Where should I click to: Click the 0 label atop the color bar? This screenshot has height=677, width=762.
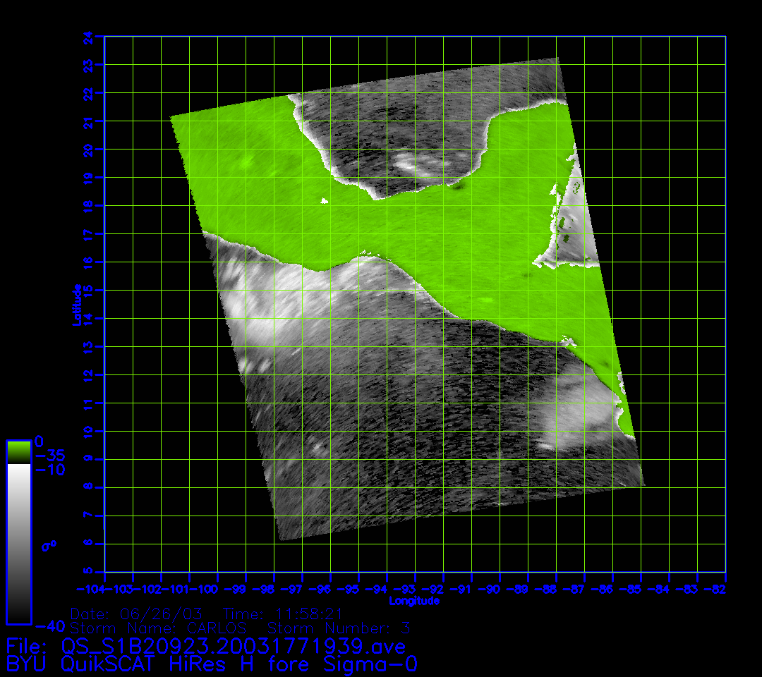click(x=40, y=441)
